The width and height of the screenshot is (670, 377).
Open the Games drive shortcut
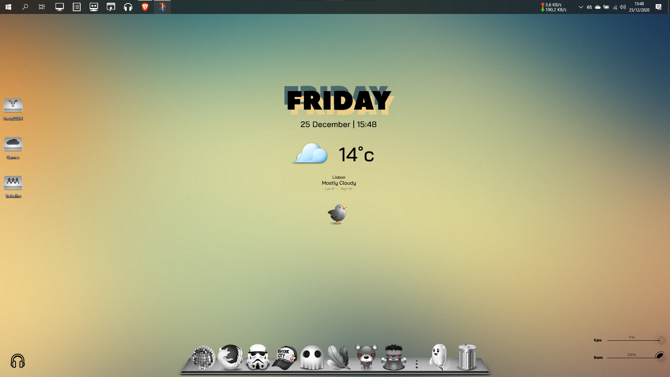(13, 144)
